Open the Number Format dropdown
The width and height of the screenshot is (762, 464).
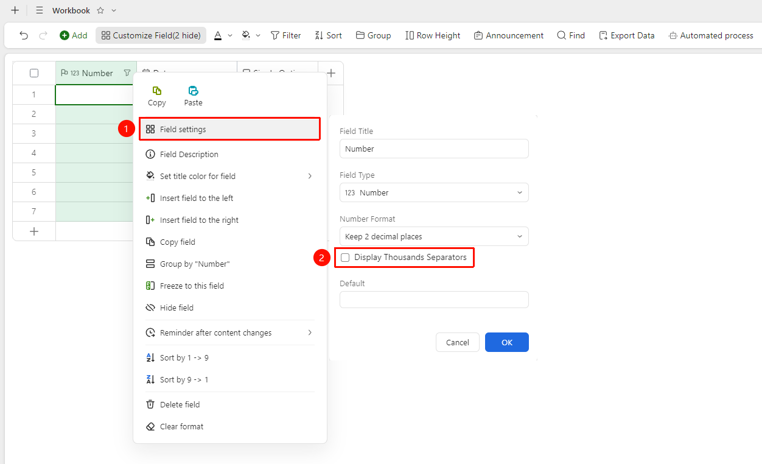[x=434, y=236]
